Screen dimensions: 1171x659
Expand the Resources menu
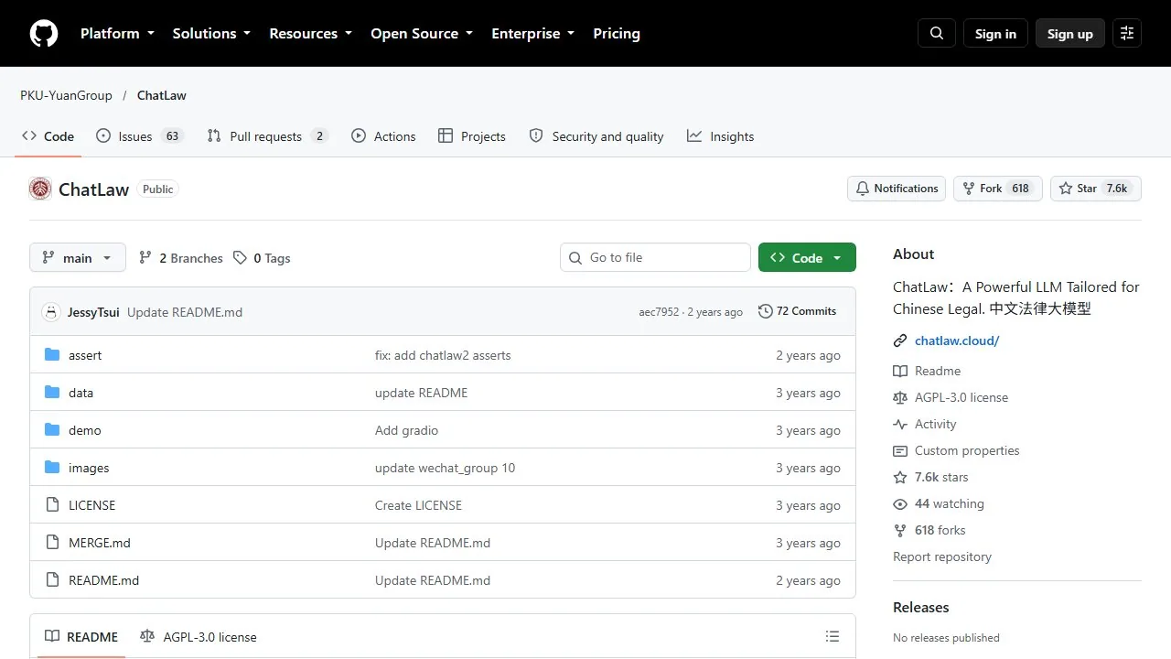(x=310, y=34)
